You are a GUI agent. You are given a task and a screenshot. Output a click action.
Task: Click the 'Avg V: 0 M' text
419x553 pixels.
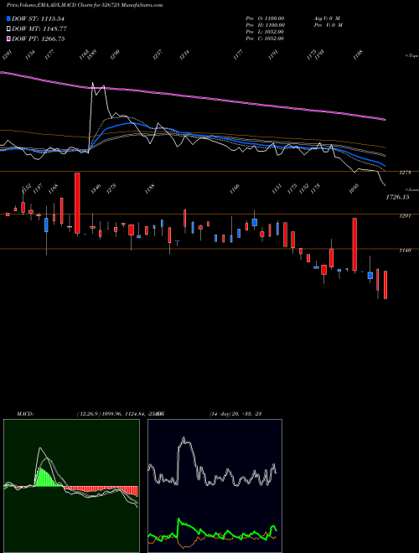point(327,18)
